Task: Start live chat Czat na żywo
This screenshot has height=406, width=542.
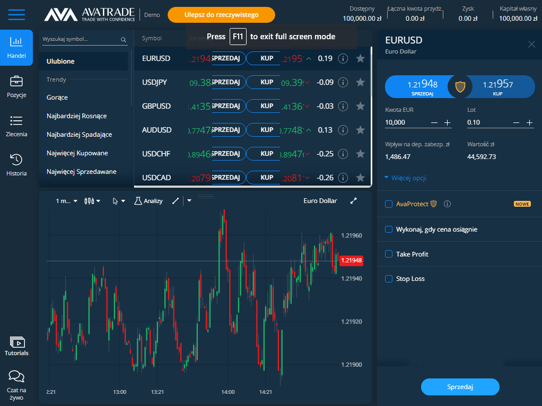Action: 16,385
